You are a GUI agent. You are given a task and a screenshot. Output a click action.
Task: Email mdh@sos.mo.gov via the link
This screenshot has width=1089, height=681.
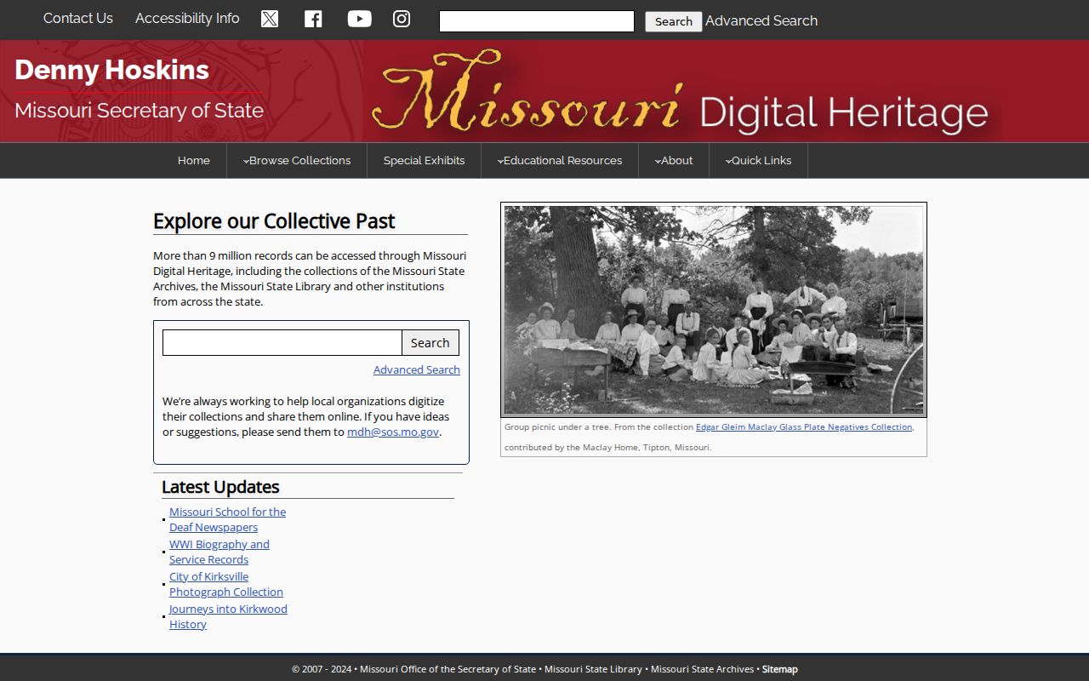[x=393, y=432]
